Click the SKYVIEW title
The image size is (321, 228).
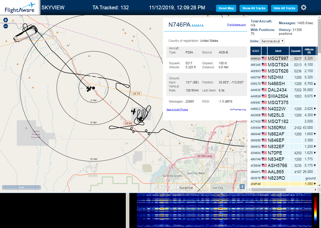[x=53, y=8]
